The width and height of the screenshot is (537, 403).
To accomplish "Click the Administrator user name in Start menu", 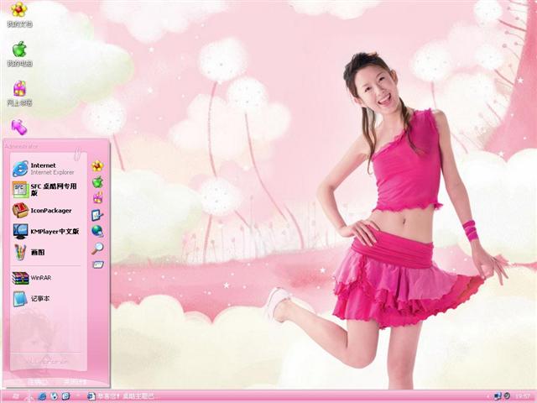I will pos(21,146).
